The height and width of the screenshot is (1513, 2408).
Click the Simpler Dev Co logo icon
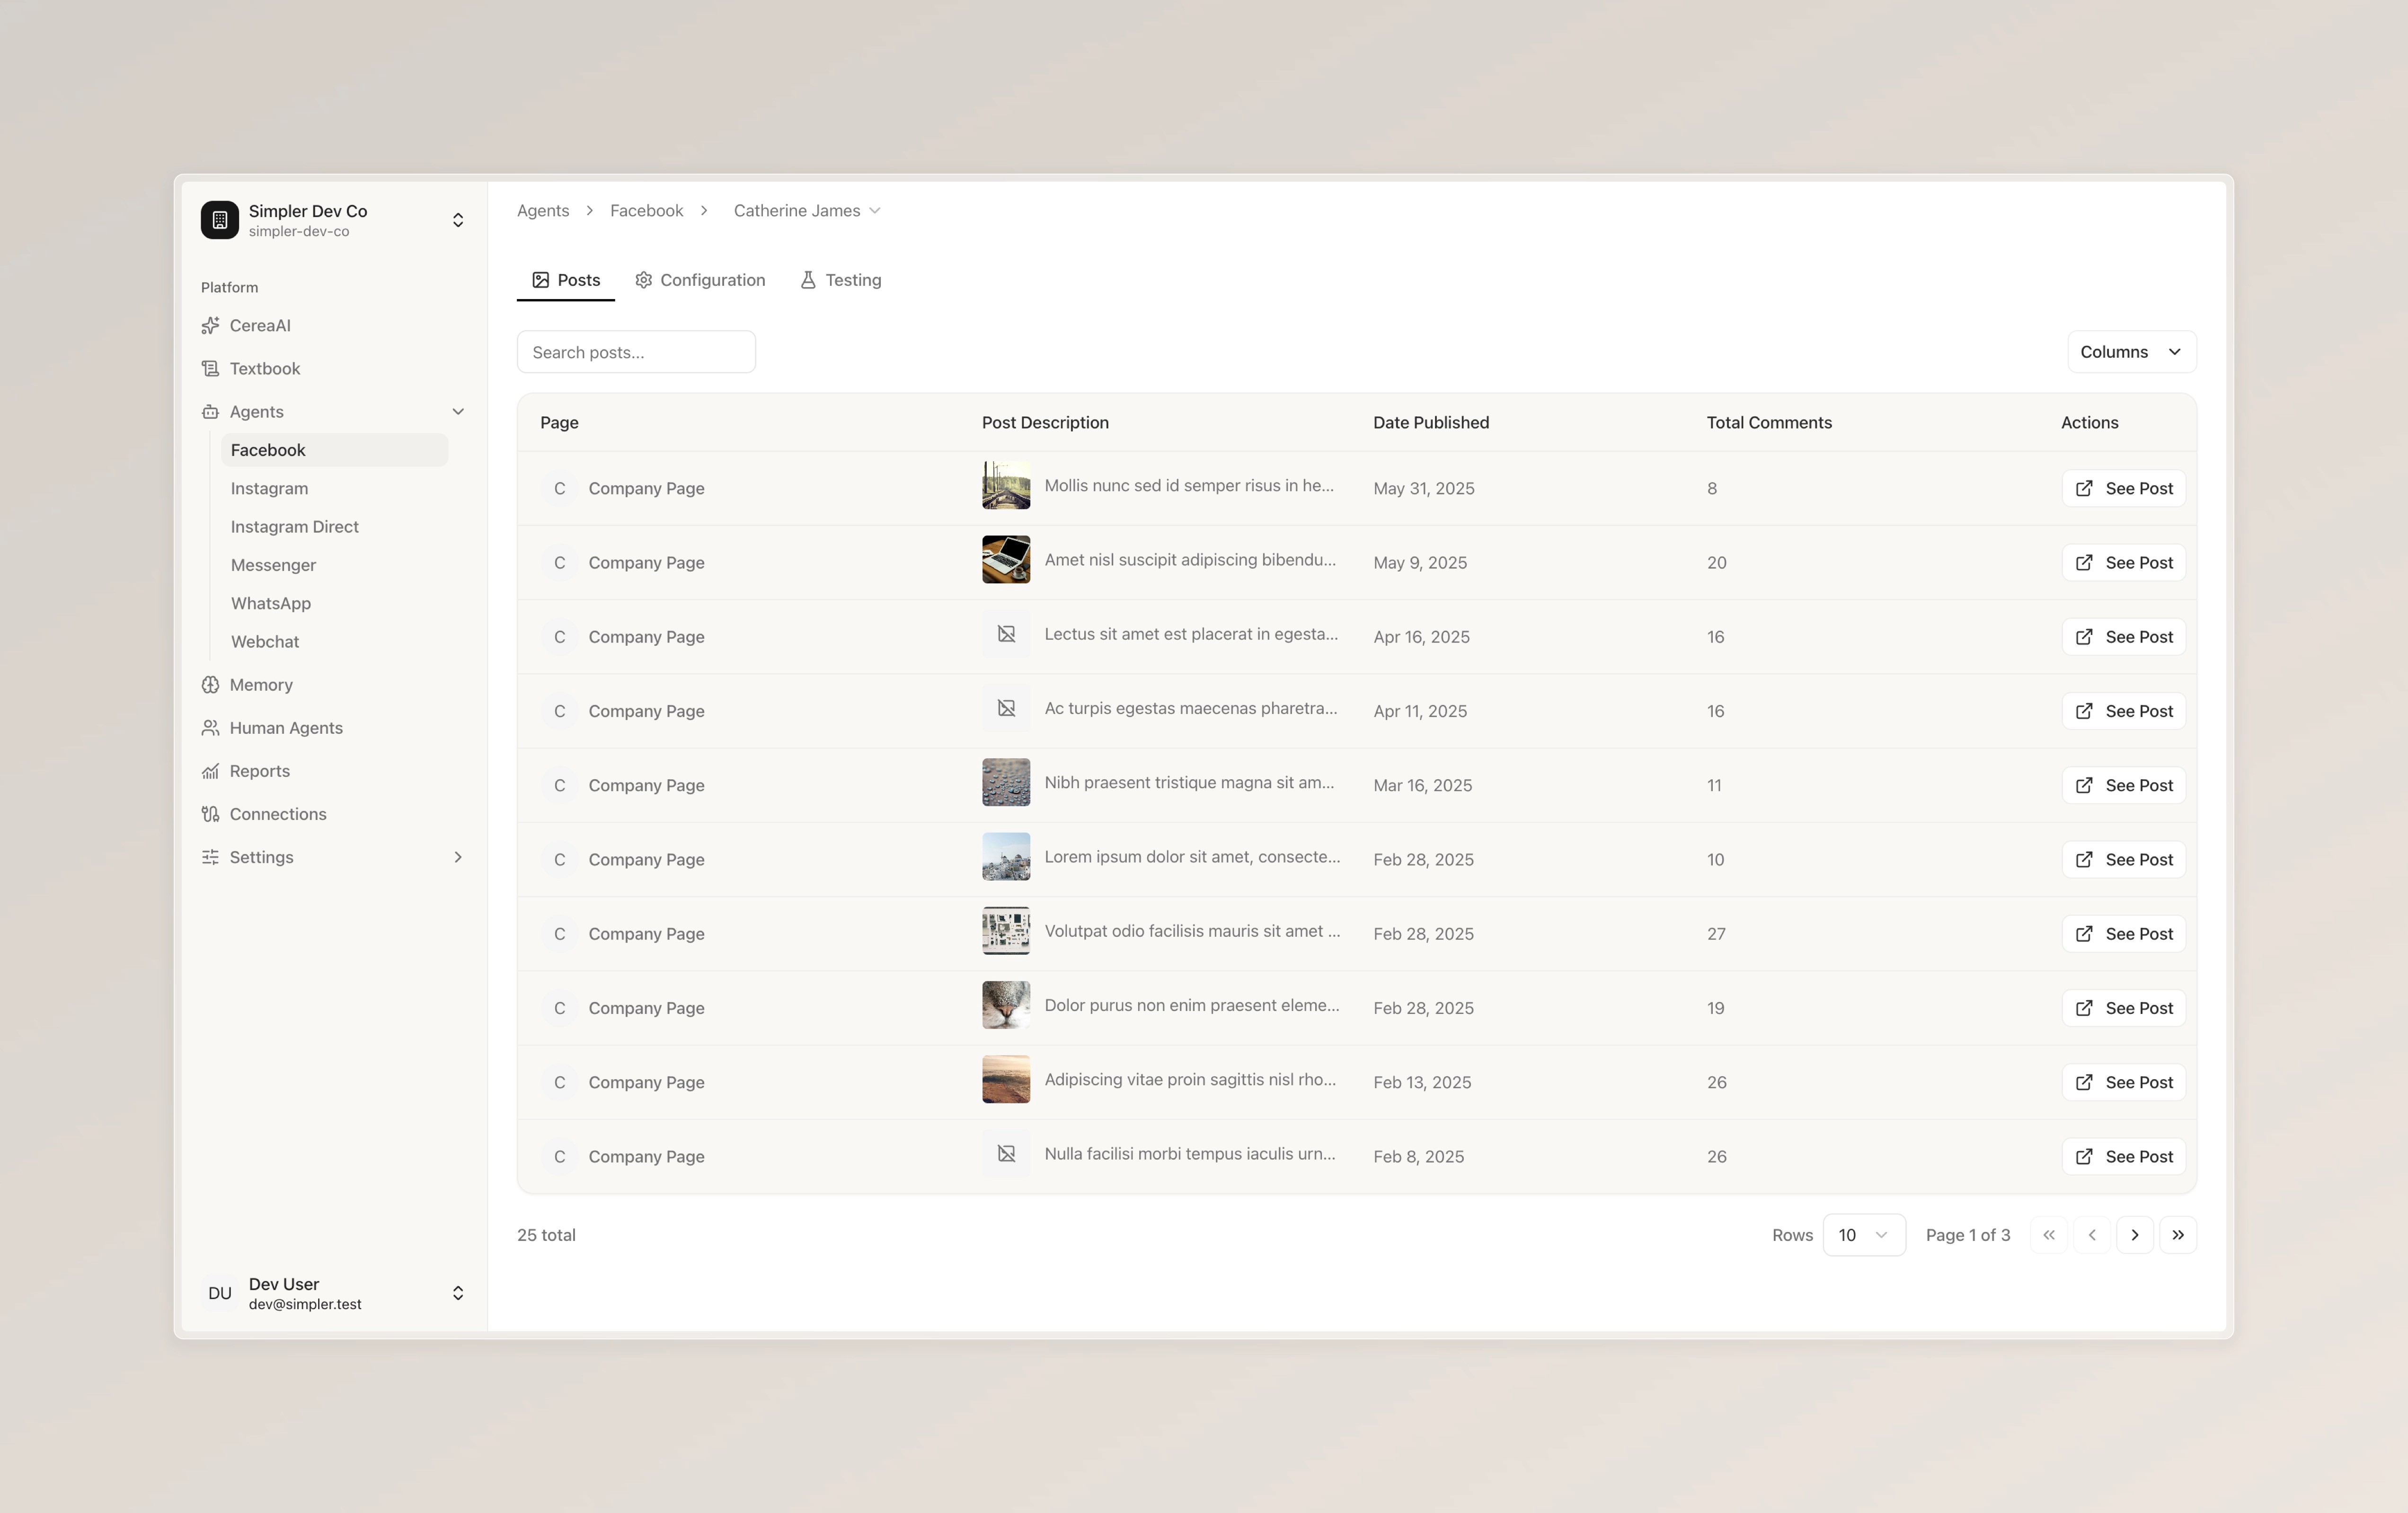tap(220, 220)
